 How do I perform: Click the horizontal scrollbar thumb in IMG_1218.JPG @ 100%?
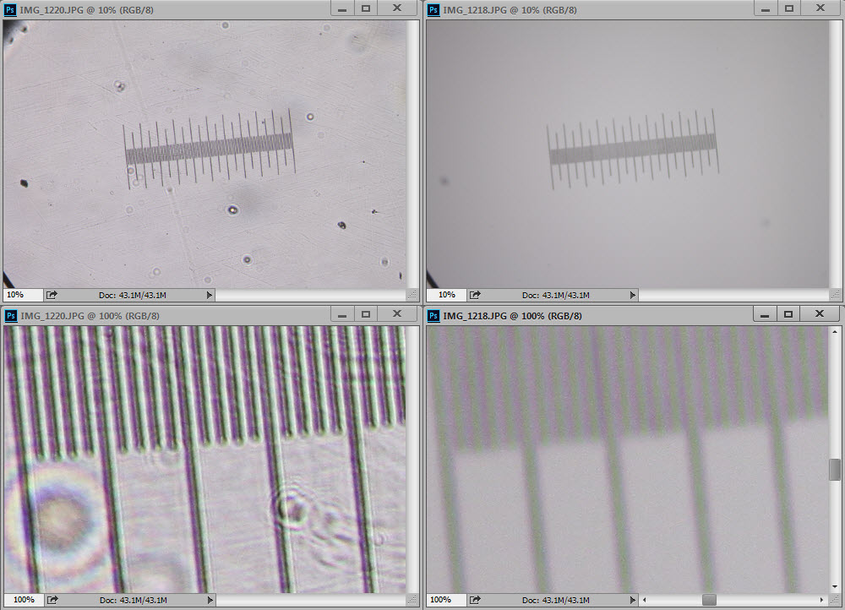[709, 600]
